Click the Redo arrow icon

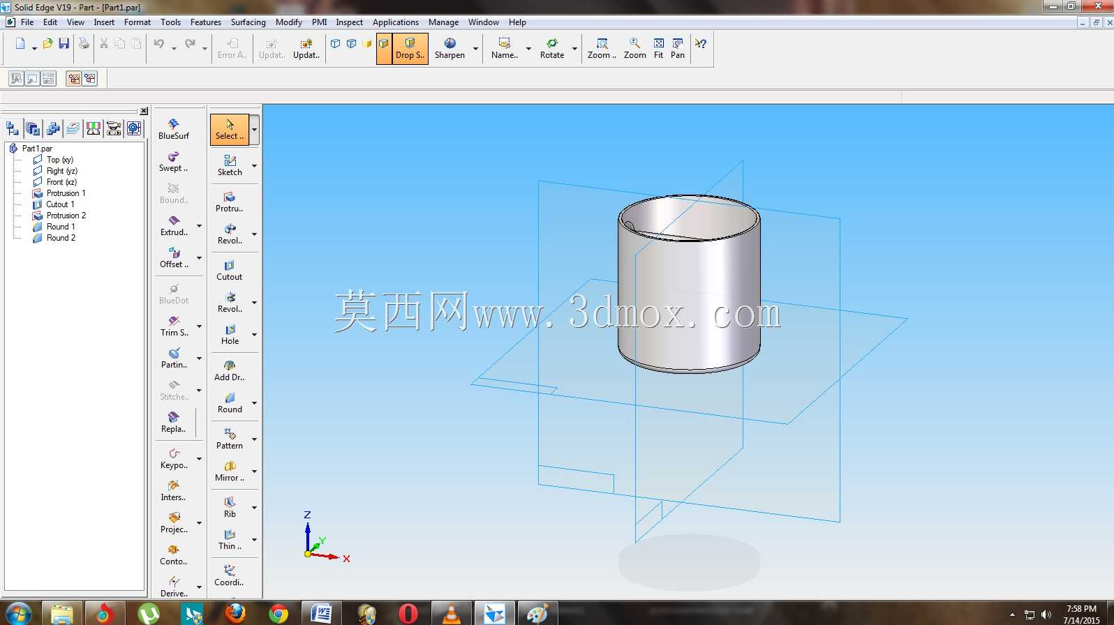(x=190, y=44)
